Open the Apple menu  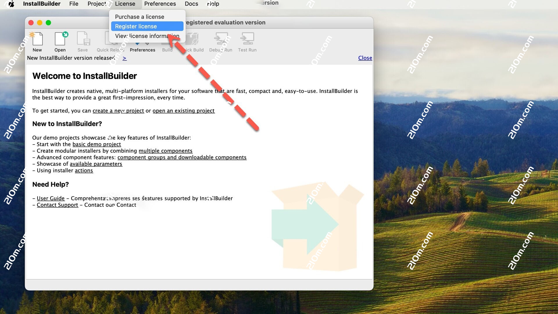tap(11, 4)
